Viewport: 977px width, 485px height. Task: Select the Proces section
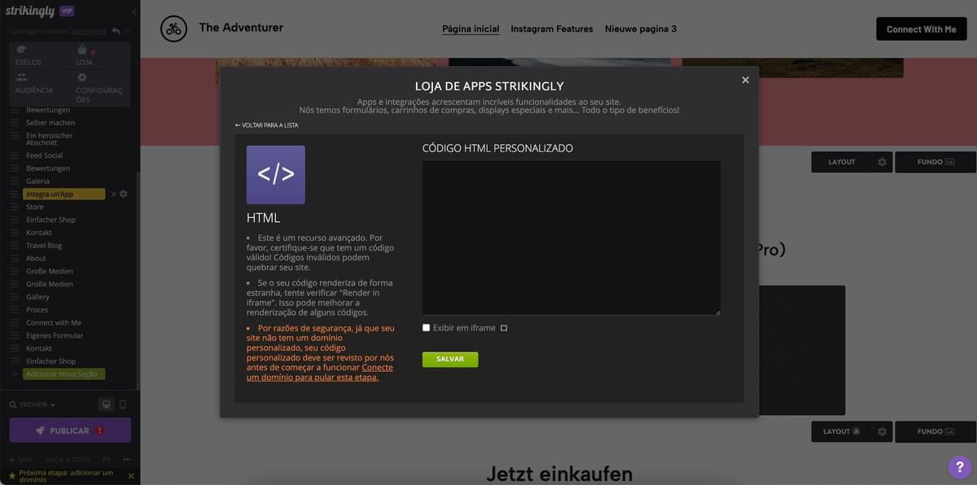click(x=37, y=310)
